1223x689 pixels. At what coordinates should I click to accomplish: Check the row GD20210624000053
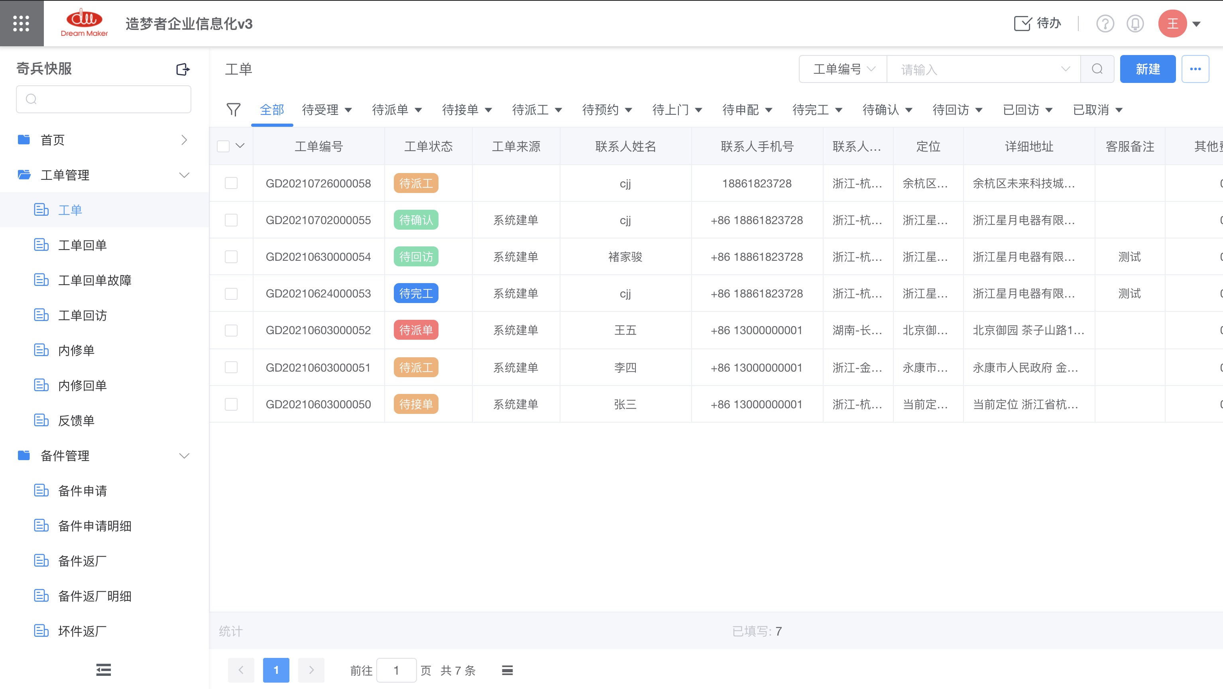(231, 293)
